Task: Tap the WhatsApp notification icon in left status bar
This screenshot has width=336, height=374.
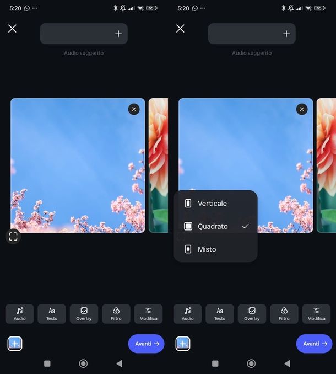Action: coord(27,8)
